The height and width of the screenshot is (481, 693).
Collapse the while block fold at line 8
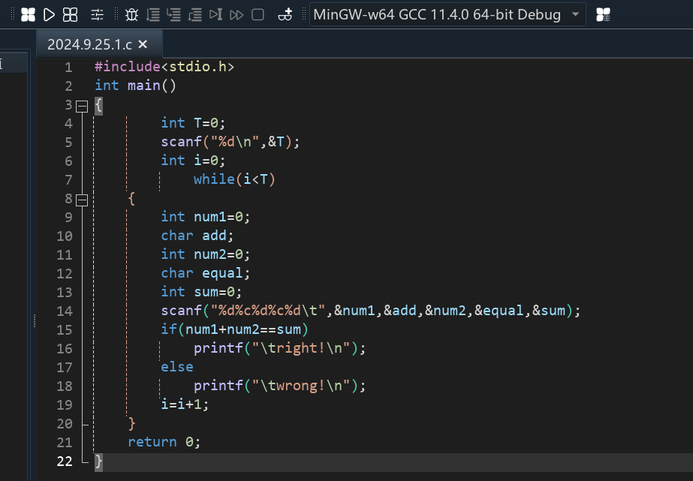(x=82, y=200)
